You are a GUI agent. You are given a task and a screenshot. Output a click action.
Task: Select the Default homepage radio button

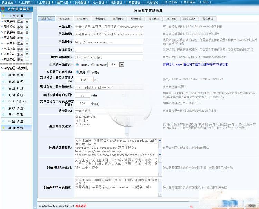93,65
